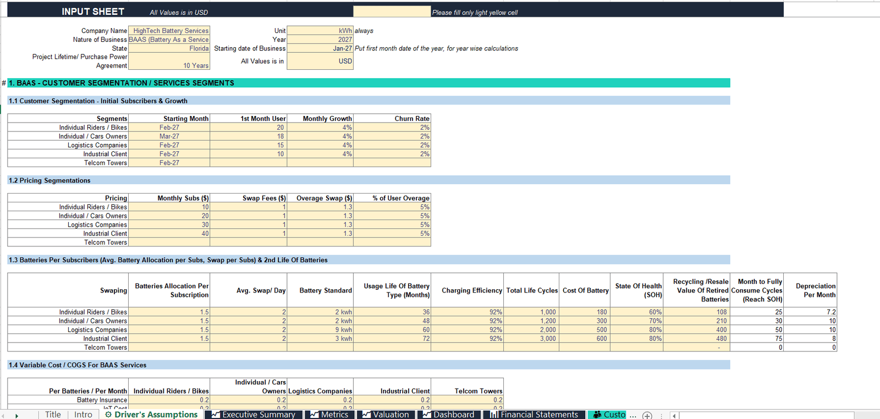Open Financial Statements sheet tab

tap(534, 415)
